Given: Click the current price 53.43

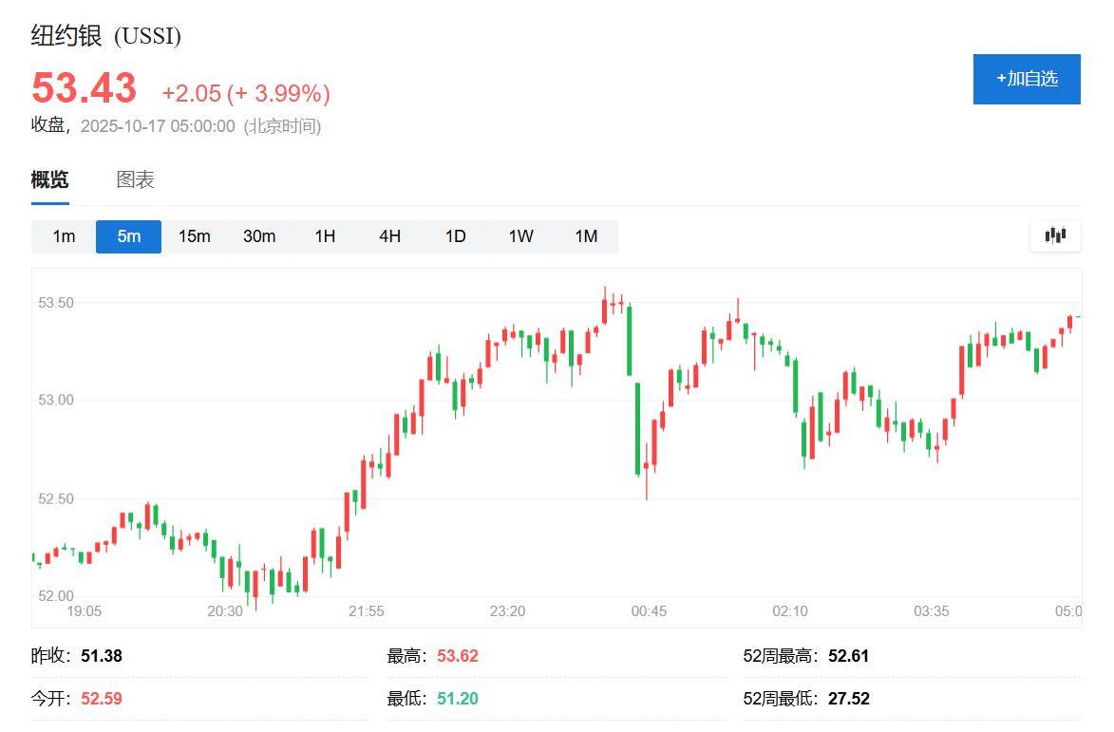Looking at the screenshot, I should 85,89.
